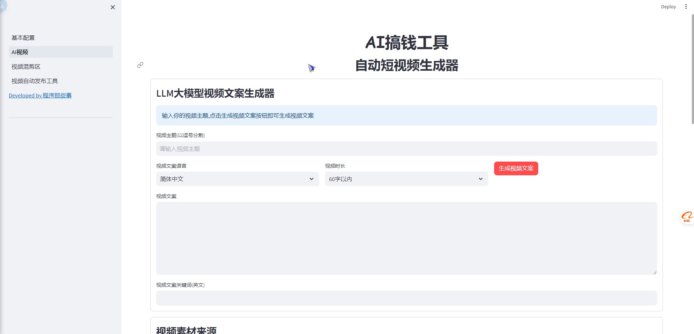Click the drag handle at textarea corner
This screenshot has width=694, height=334.
(655, 272)
